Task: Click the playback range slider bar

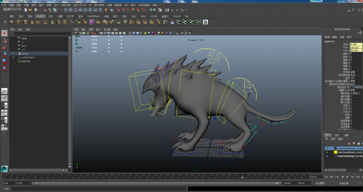Action: (156, 183)
